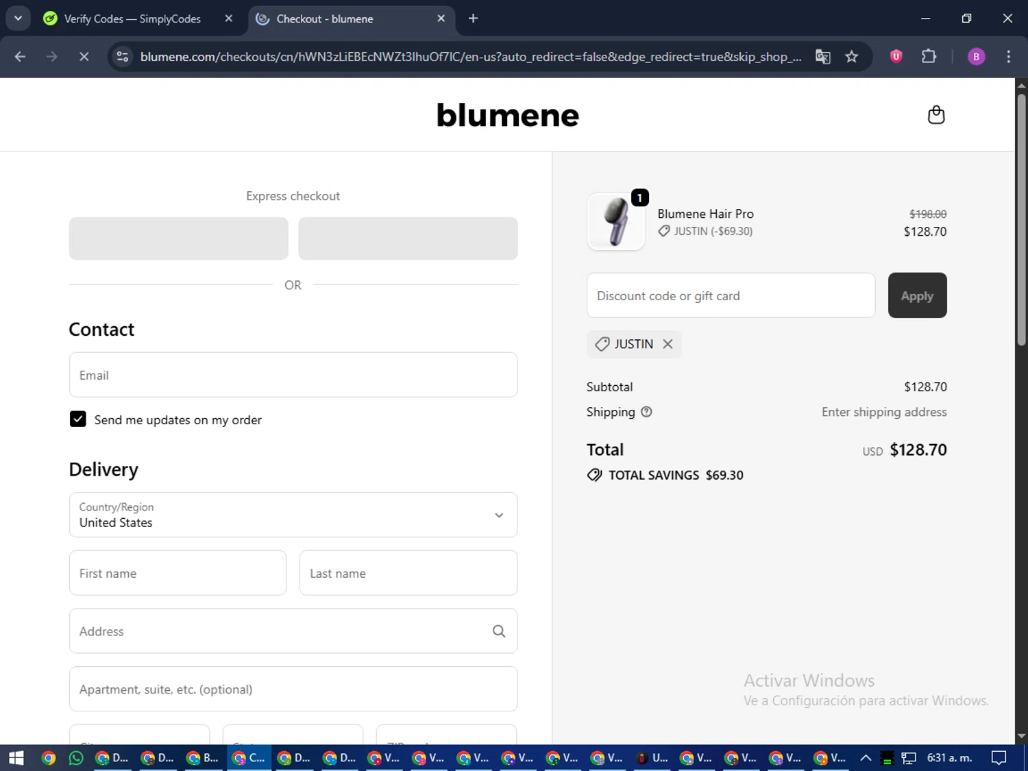Open the tab search dropdown arrow
Screen dimensions: 1028x771
[x=19, y=19]
